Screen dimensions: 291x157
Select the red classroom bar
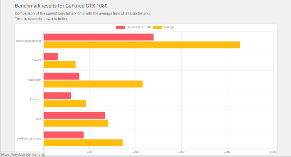(x=62, y=76)
